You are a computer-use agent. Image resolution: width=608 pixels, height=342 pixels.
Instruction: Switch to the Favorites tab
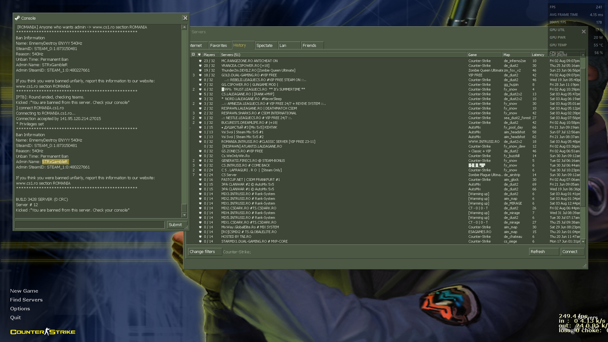(218, 46)
